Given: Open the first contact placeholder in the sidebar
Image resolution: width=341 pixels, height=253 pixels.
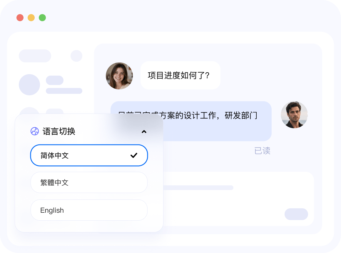Looking at the screenshot, I should [51, 85].
